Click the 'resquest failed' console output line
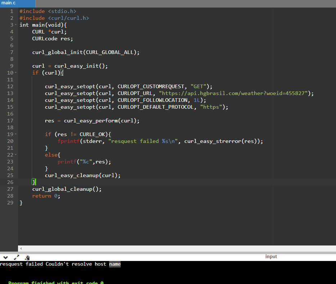Image resolution: width=336 pixels, height=284 pixels. [60, 264]
